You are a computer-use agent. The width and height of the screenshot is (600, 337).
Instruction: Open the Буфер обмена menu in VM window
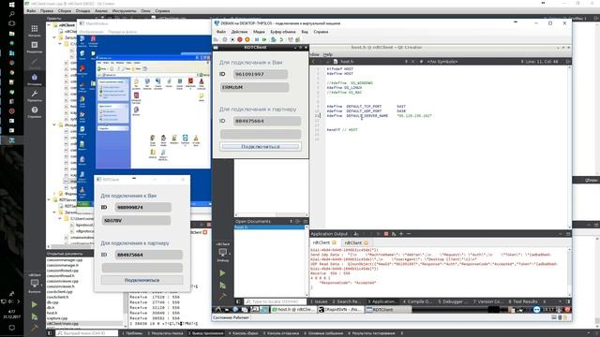pyautogui.click(x=283, y=32)
